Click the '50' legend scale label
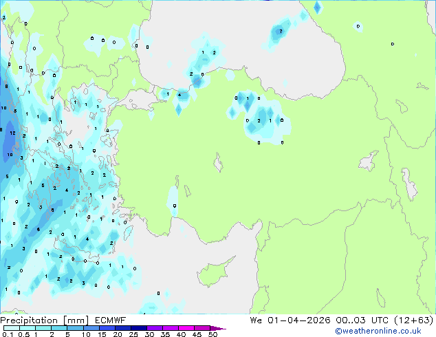Viewport: 436px width, 337px height. point(213,334)
